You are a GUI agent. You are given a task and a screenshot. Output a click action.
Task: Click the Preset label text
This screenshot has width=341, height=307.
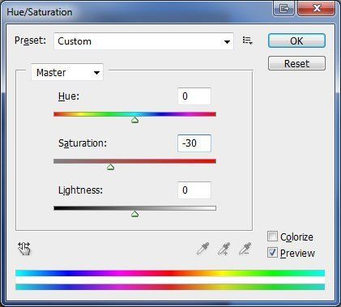[30, 41]
